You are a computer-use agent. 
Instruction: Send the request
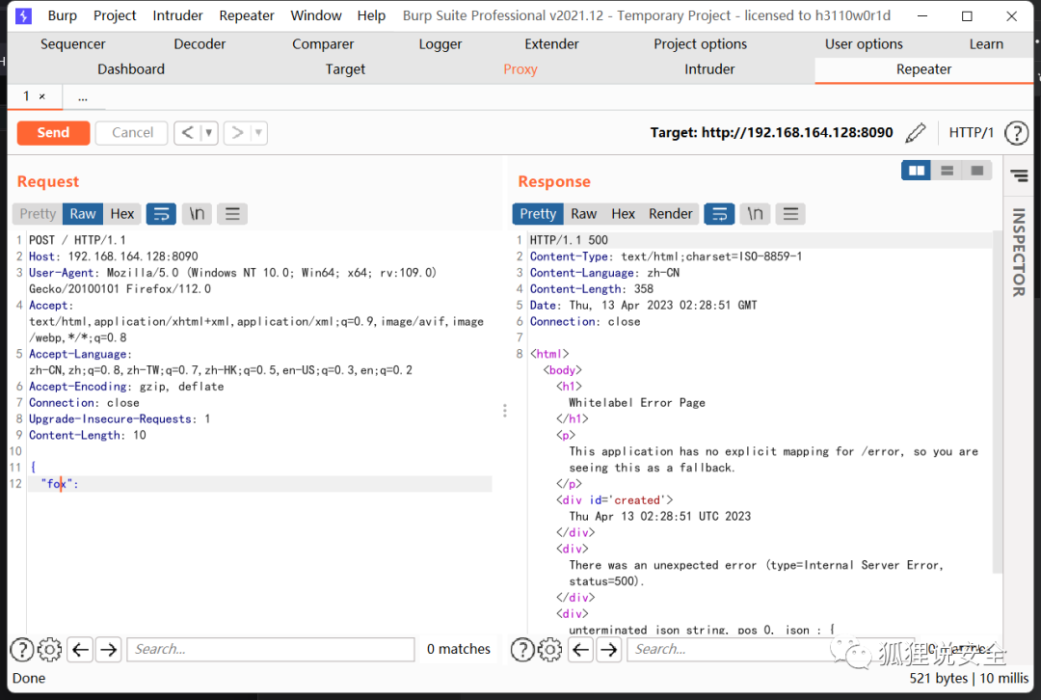click(x=53, y=133)
